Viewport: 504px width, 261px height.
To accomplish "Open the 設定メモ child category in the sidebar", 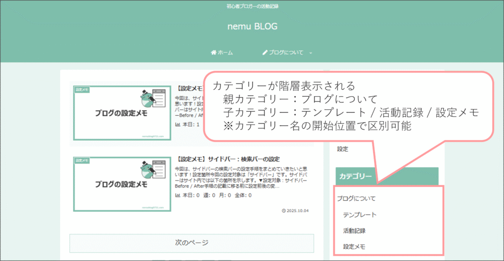I will 354,246.
